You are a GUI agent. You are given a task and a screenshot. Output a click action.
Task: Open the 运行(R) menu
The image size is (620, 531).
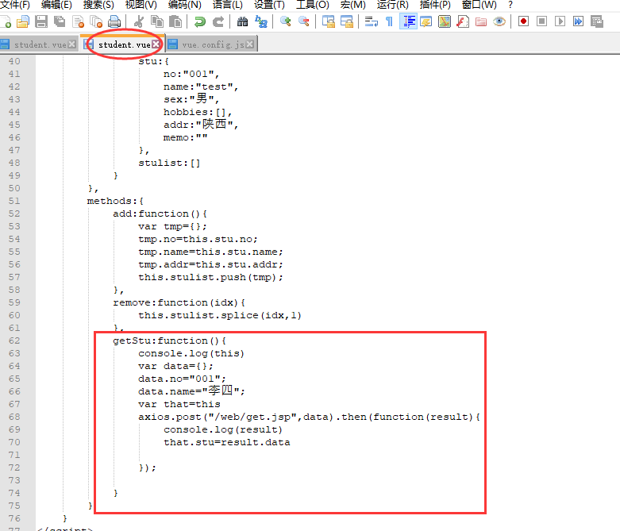(393, 5)
